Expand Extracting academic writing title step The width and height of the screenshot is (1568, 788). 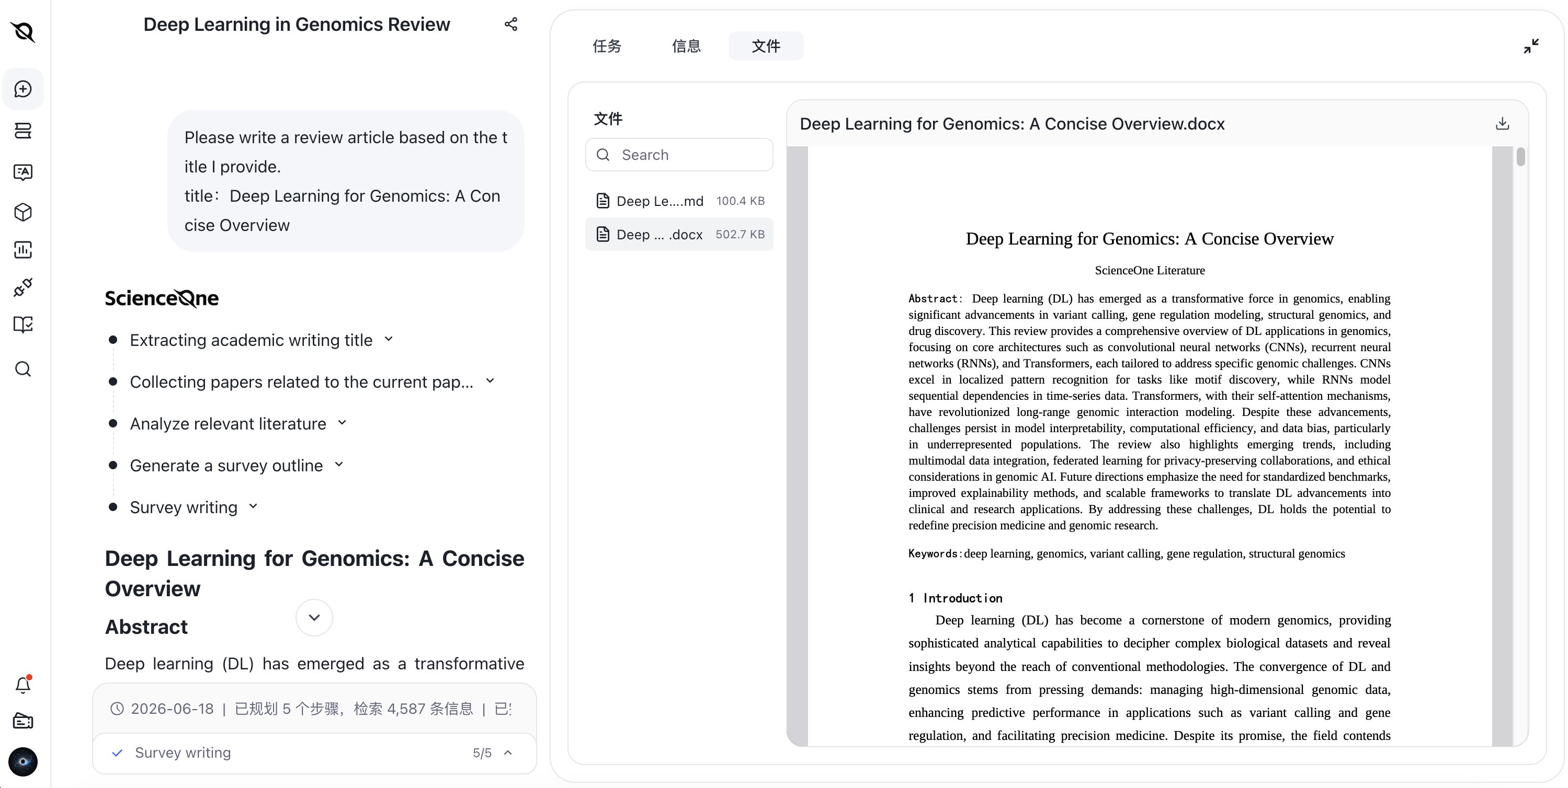click(x=389, y=339)
